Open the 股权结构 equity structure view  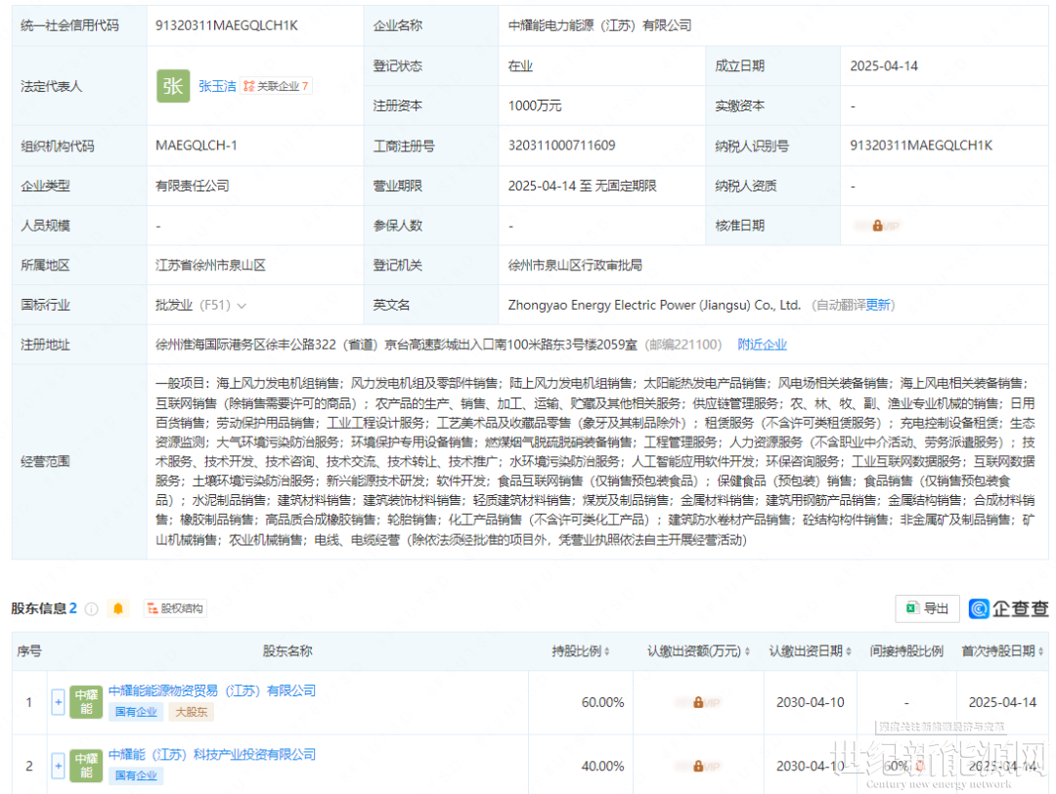pyautogui.click(x=175, y=609)
